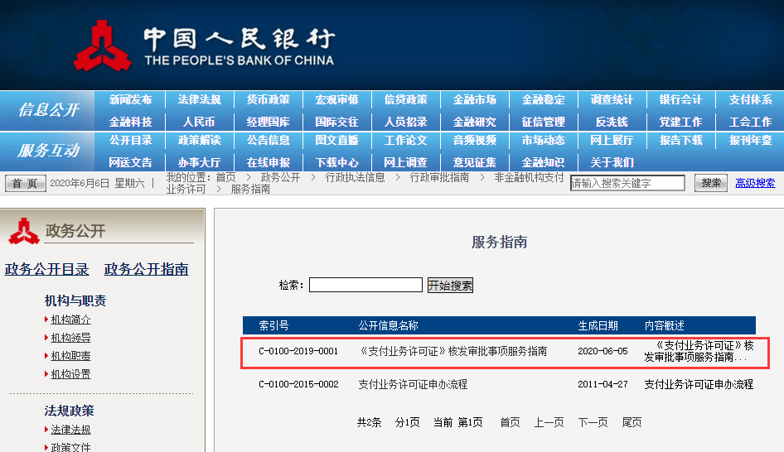The image size is (784, 452).
Task: Open 机构领导 in sidebar
Action: (x=70, y=338)
